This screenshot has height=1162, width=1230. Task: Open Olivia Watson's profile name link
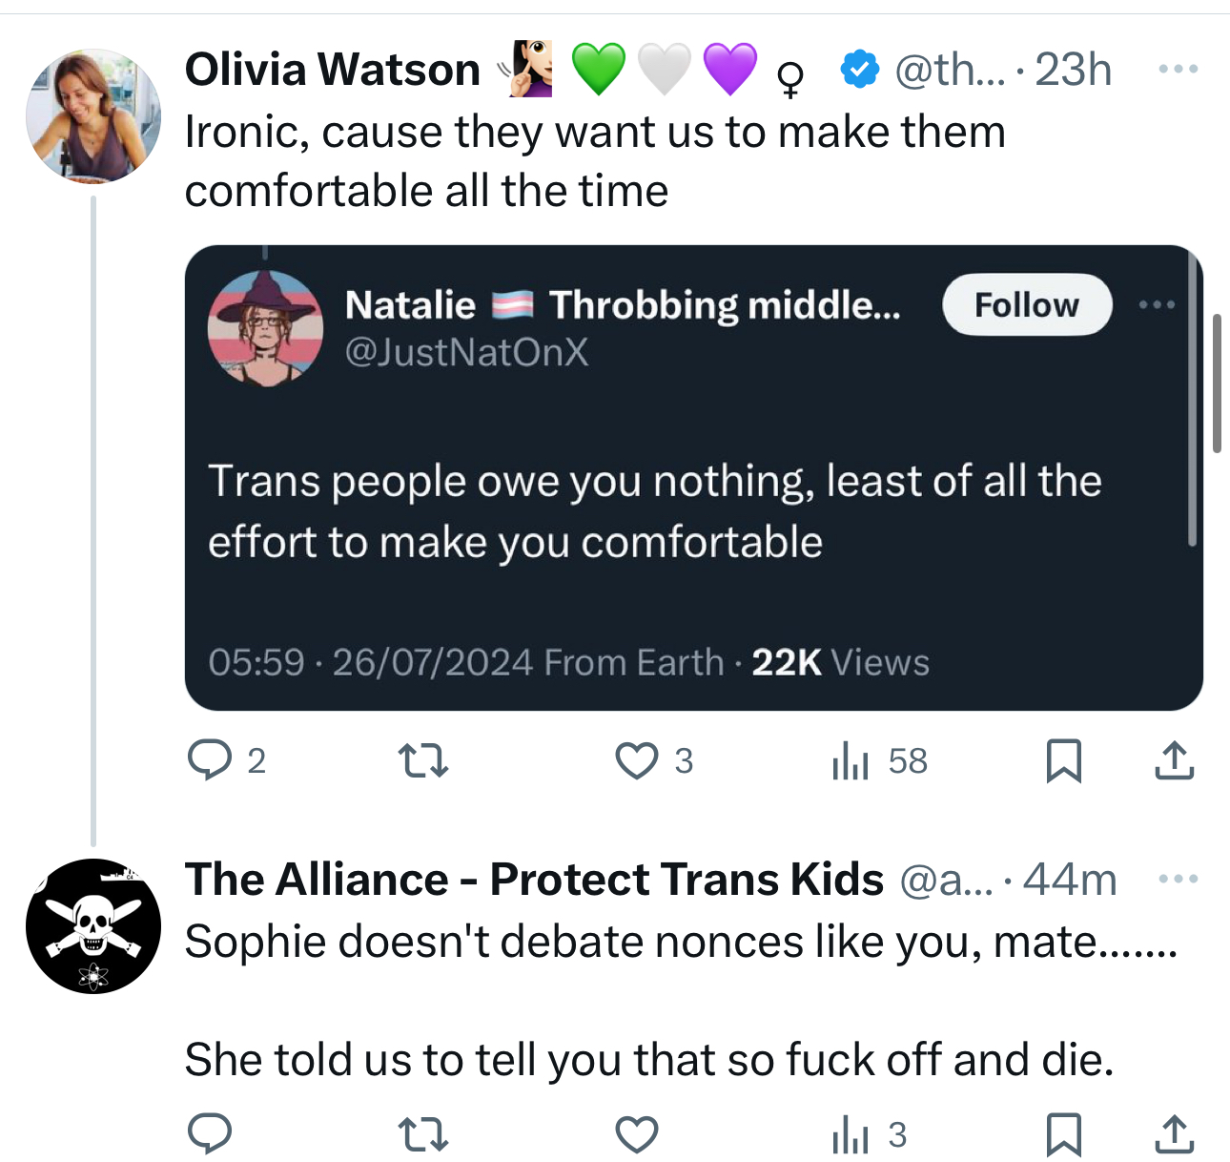(333, 70)
